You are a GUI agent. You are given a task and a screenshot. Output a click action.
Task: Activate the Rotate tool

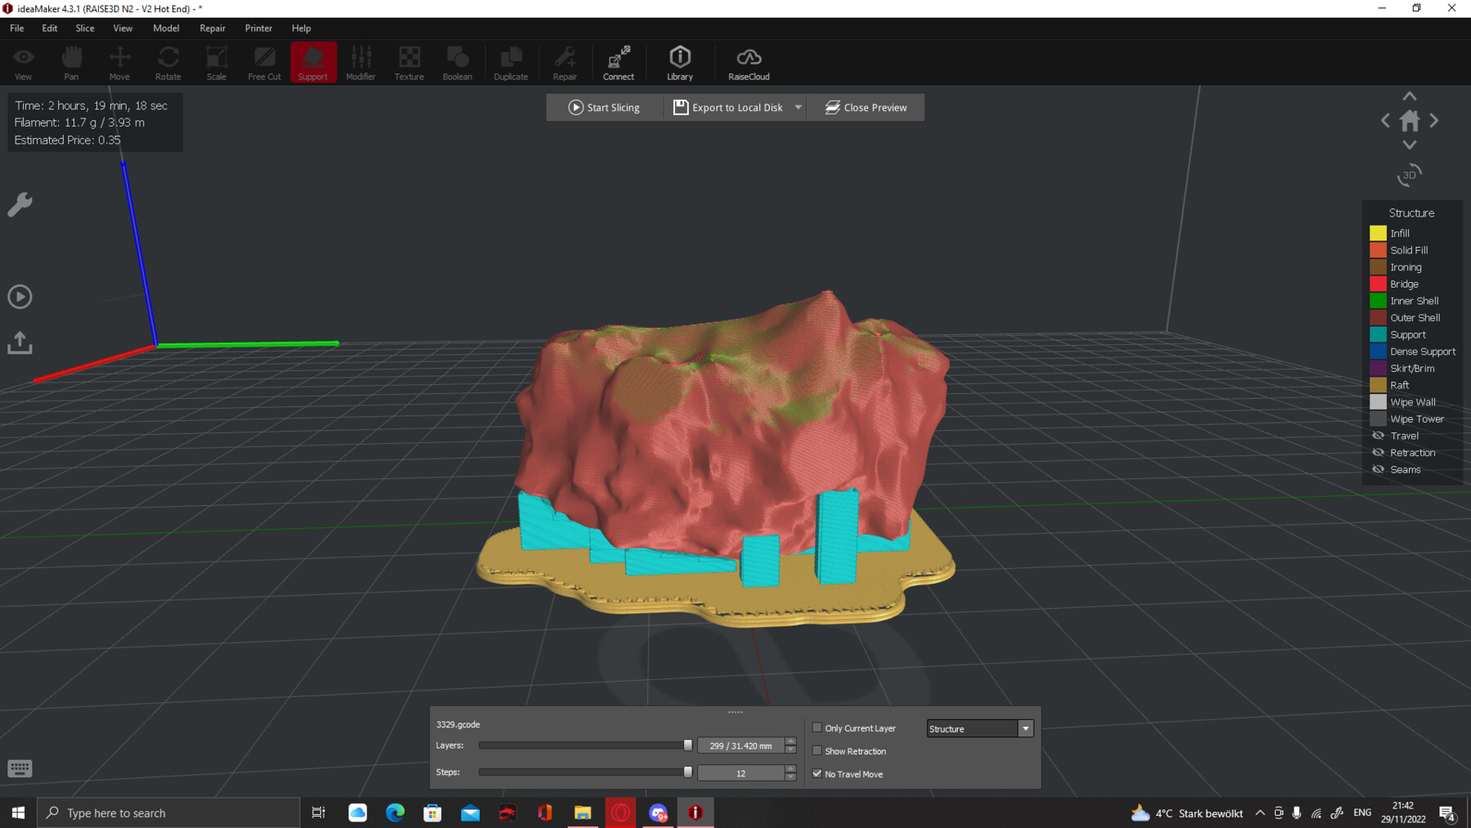(168, 61)
